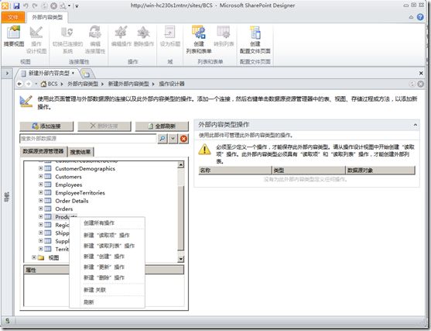Close the document tab with X

421,73
